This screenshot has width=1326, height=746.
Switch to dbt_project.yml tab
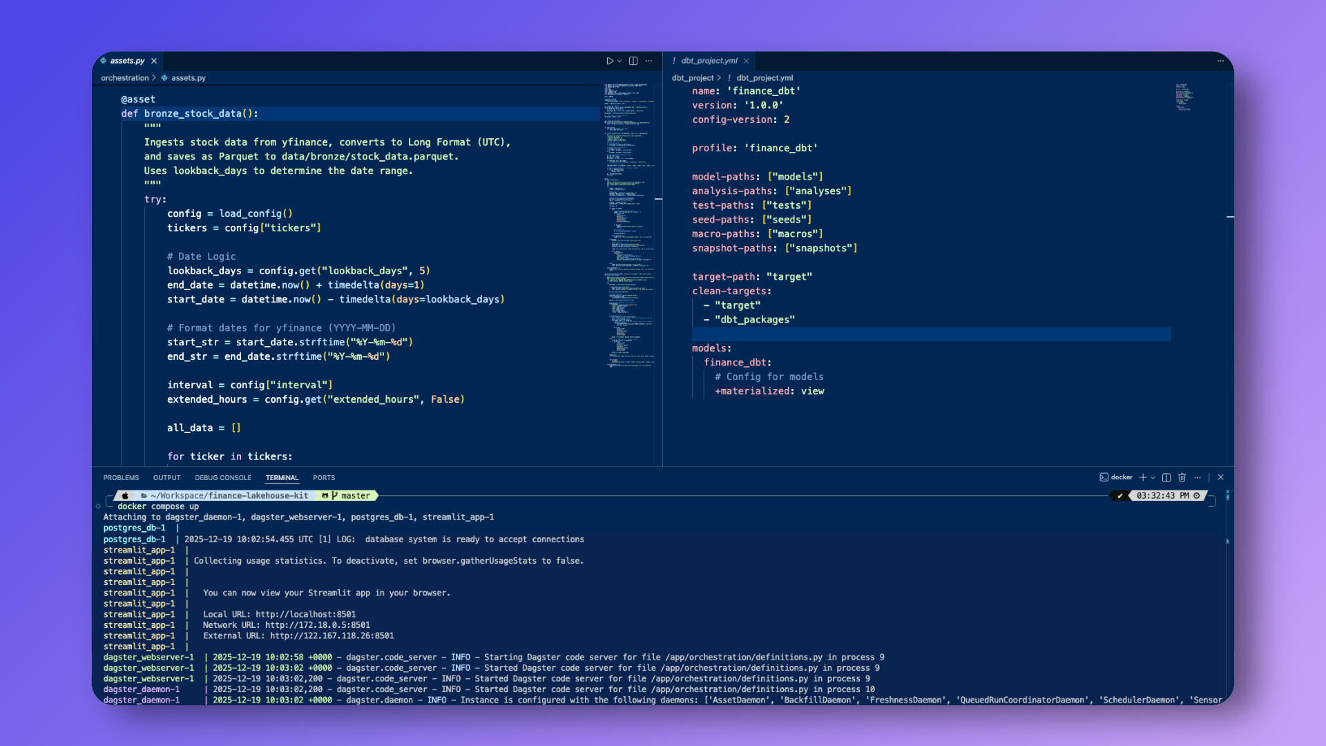point(709,61)
